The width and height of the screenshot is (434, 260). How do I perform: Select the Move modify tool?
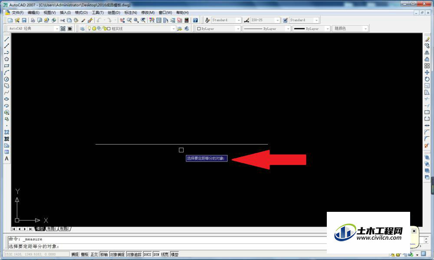coord(427,72)
